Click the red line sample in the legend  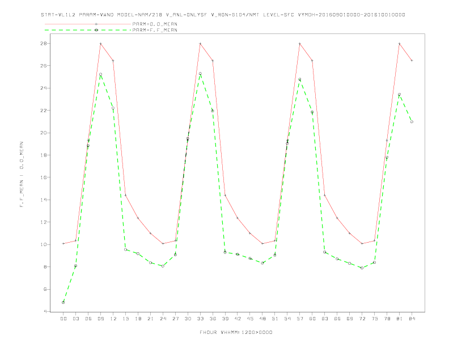[x=88, y=24]
